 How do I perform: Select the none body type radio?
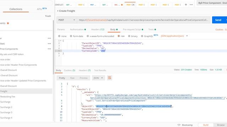pos(59,36)
